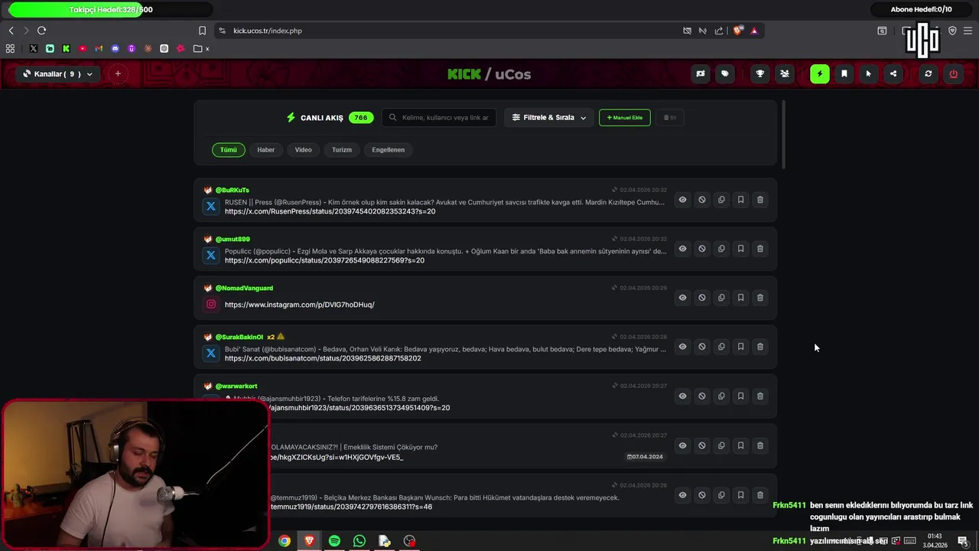Select the Video filter tab
This screenshot has height=551, width=979.
(x=304, y=150)
